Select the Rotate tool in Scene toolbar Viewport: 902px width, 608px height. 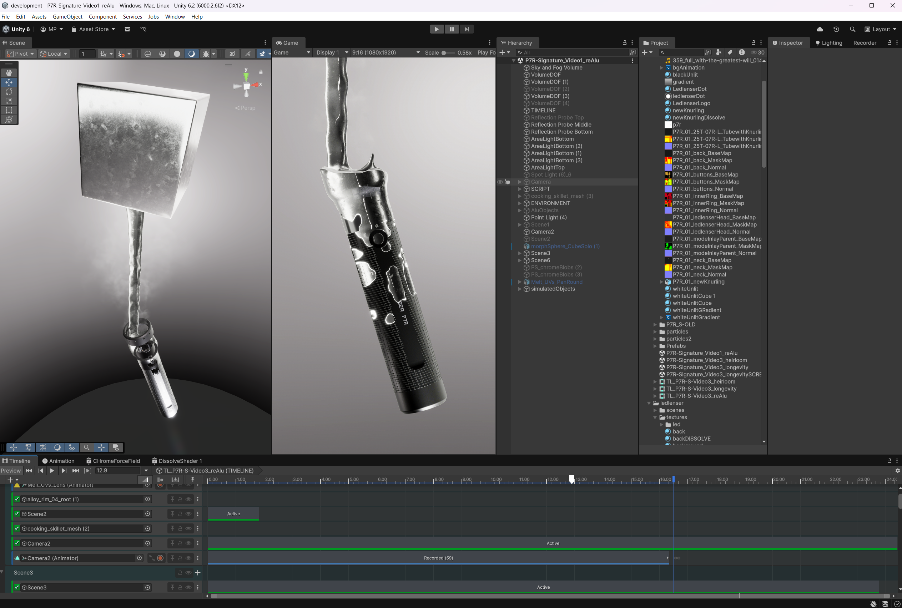pos(9,91)
